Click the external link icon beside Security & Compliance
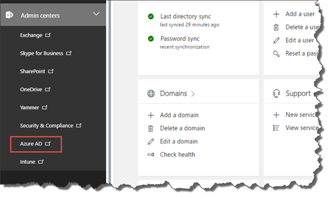The height and width of the screenshot is (199, 332). click(x=79, y=126)
